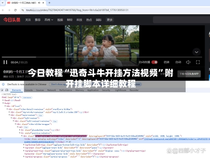Click the Toutiao search input field
This screenshot has width=210, height=158.
point(181,20)
